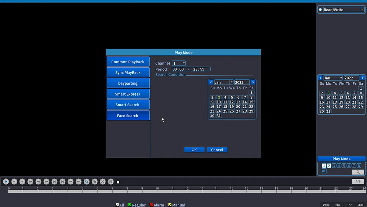
Task: Jump to next file icon
Action: click(79, 182)
